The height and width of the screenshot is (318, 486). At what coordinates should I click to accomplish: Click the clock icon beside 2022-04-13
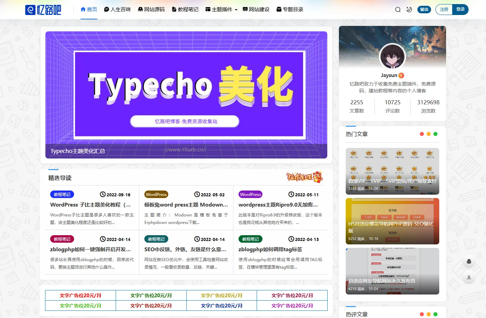[291, 239]
